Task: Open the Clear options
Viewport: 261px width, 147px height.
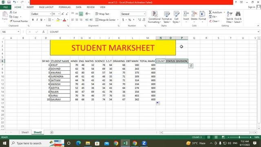Action: (214, 21)
